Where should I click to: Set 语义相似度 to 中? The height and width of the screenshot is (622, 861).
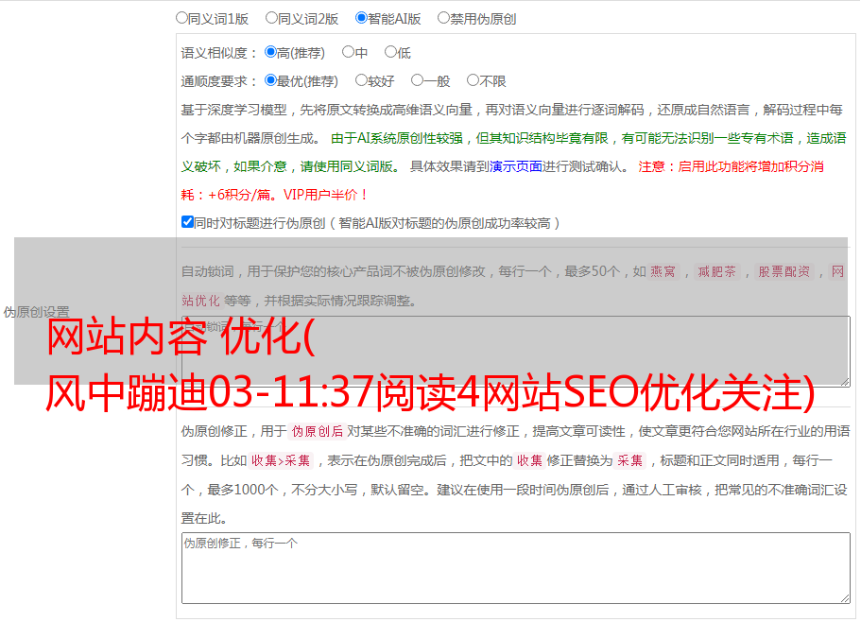coord(348,52)
